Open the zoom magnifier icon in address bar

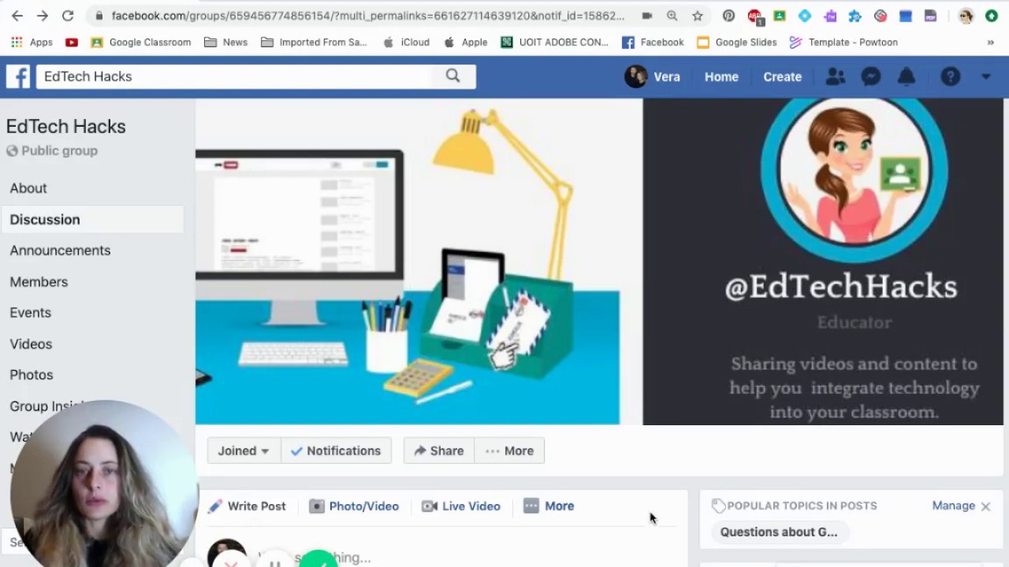click(x=672, y=16)
